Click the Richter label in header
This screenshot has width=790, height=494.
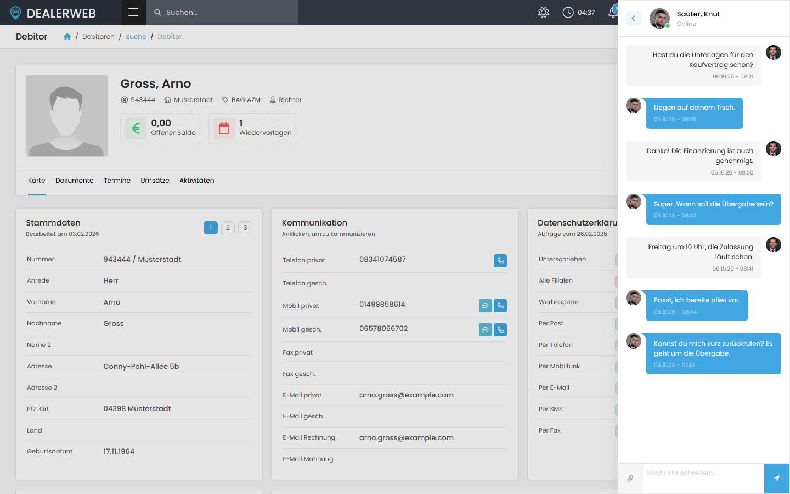[286, 100]
